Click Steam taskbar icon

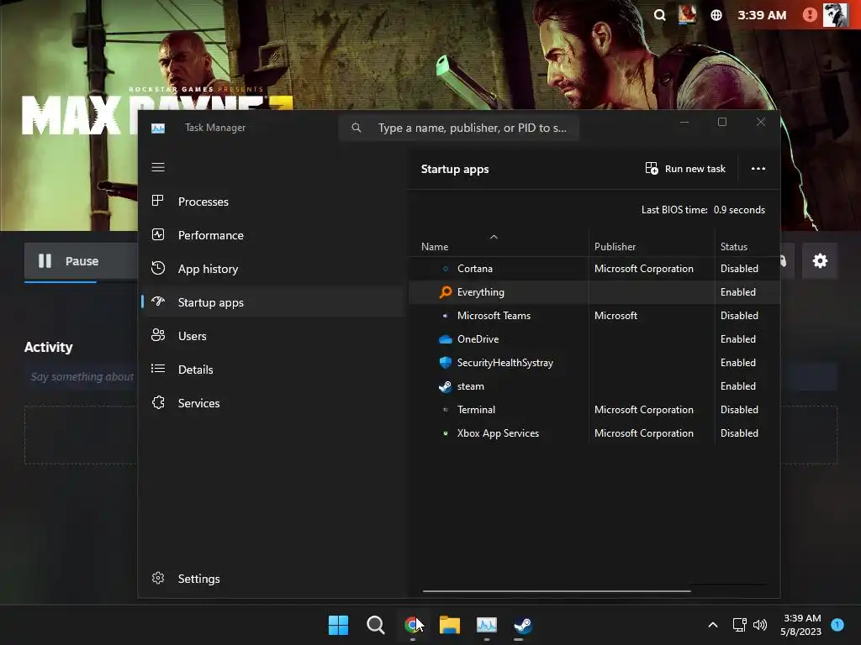coord(523,625)
